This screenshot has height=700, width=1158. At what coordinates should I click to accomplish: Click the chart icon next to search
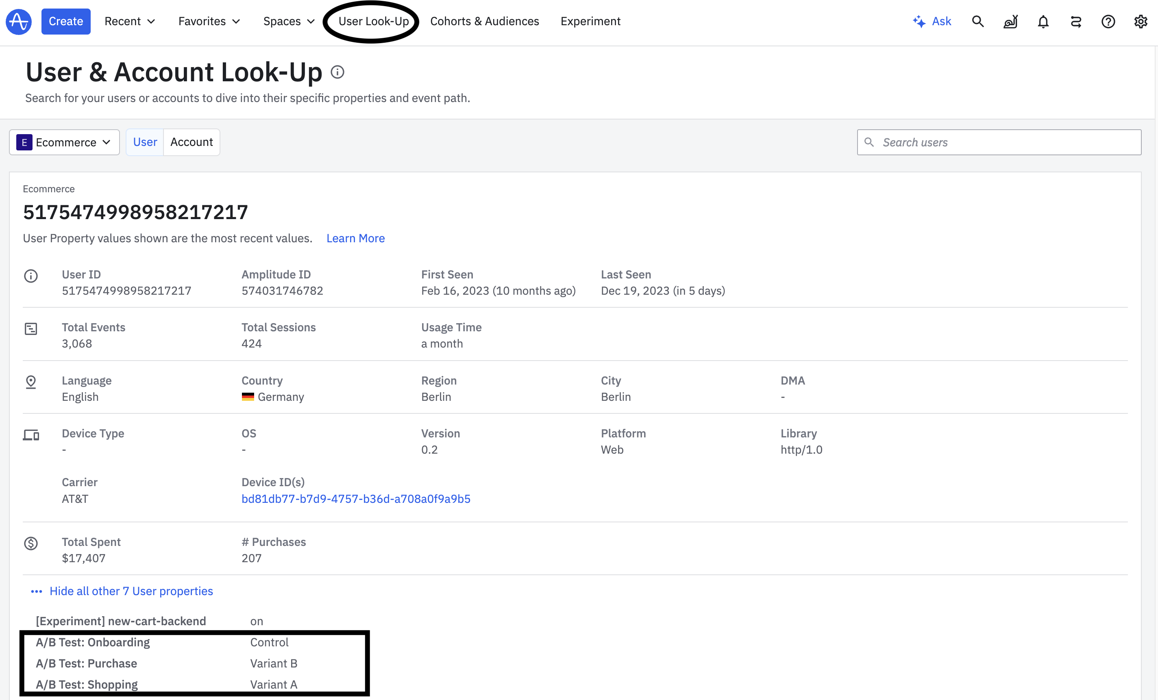(x=1010, y=22)
